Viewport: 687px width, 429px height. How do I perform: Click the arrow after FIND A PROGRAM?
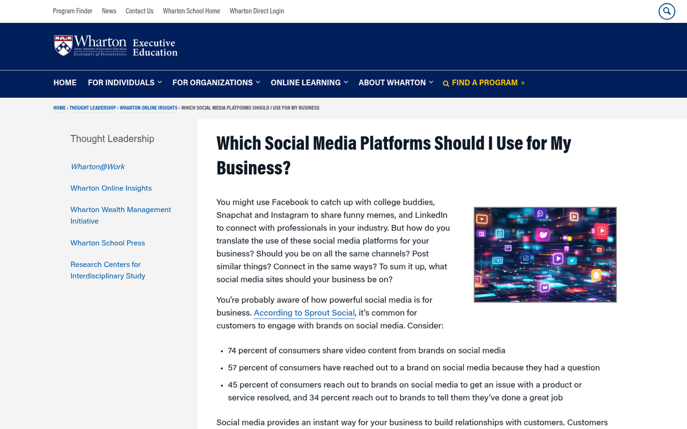[522, 83]
